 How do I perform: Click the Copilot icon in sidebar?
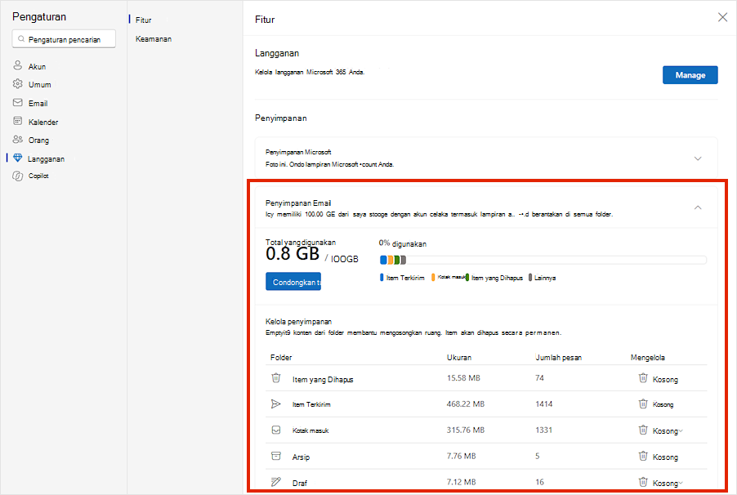pyautogui.click(x=17, y=176)
